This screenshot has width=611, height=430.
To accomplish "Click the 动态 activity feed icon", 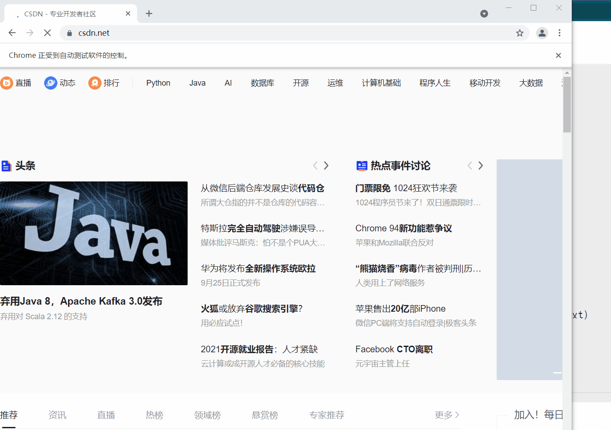I will (49, 83).
